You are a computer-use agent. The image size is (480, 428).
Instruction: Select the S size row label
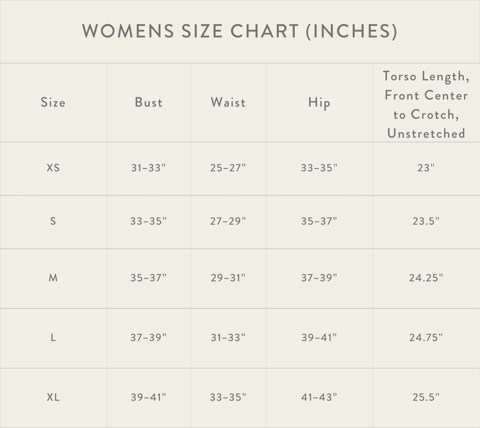(x=53, y=221)
